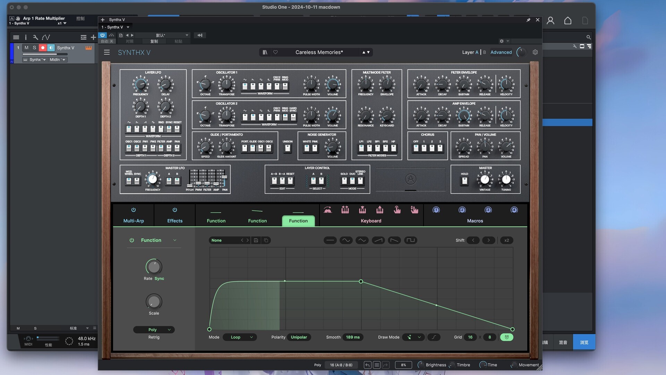Screen dimensions: 666x375
Task: Select the ramp down waveshape preset
Action: click(394, 240)
